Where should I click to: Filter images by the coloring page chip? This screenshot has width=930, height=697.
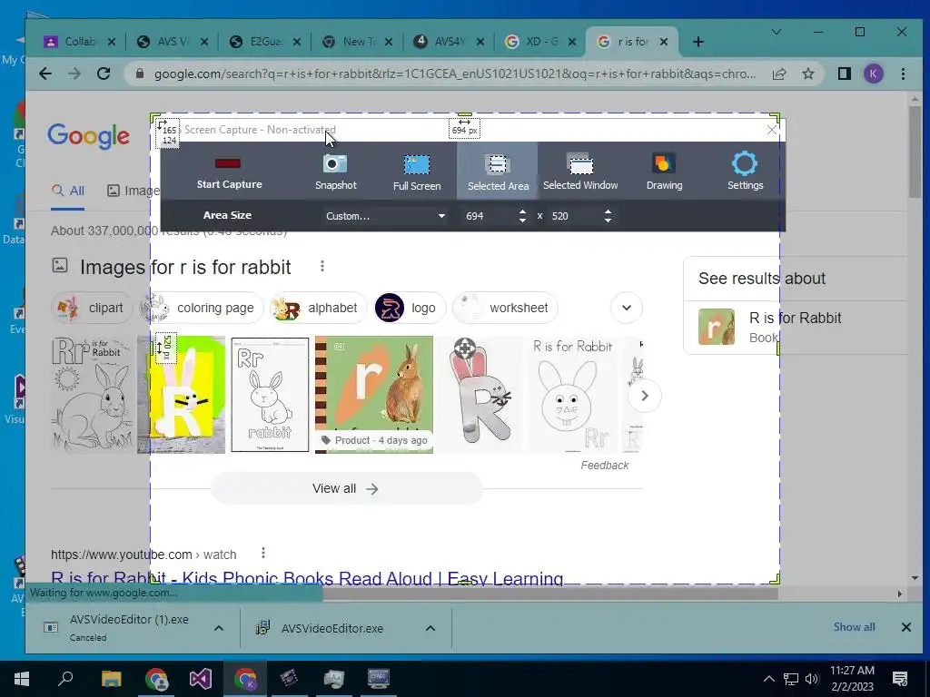click(202, 309)
